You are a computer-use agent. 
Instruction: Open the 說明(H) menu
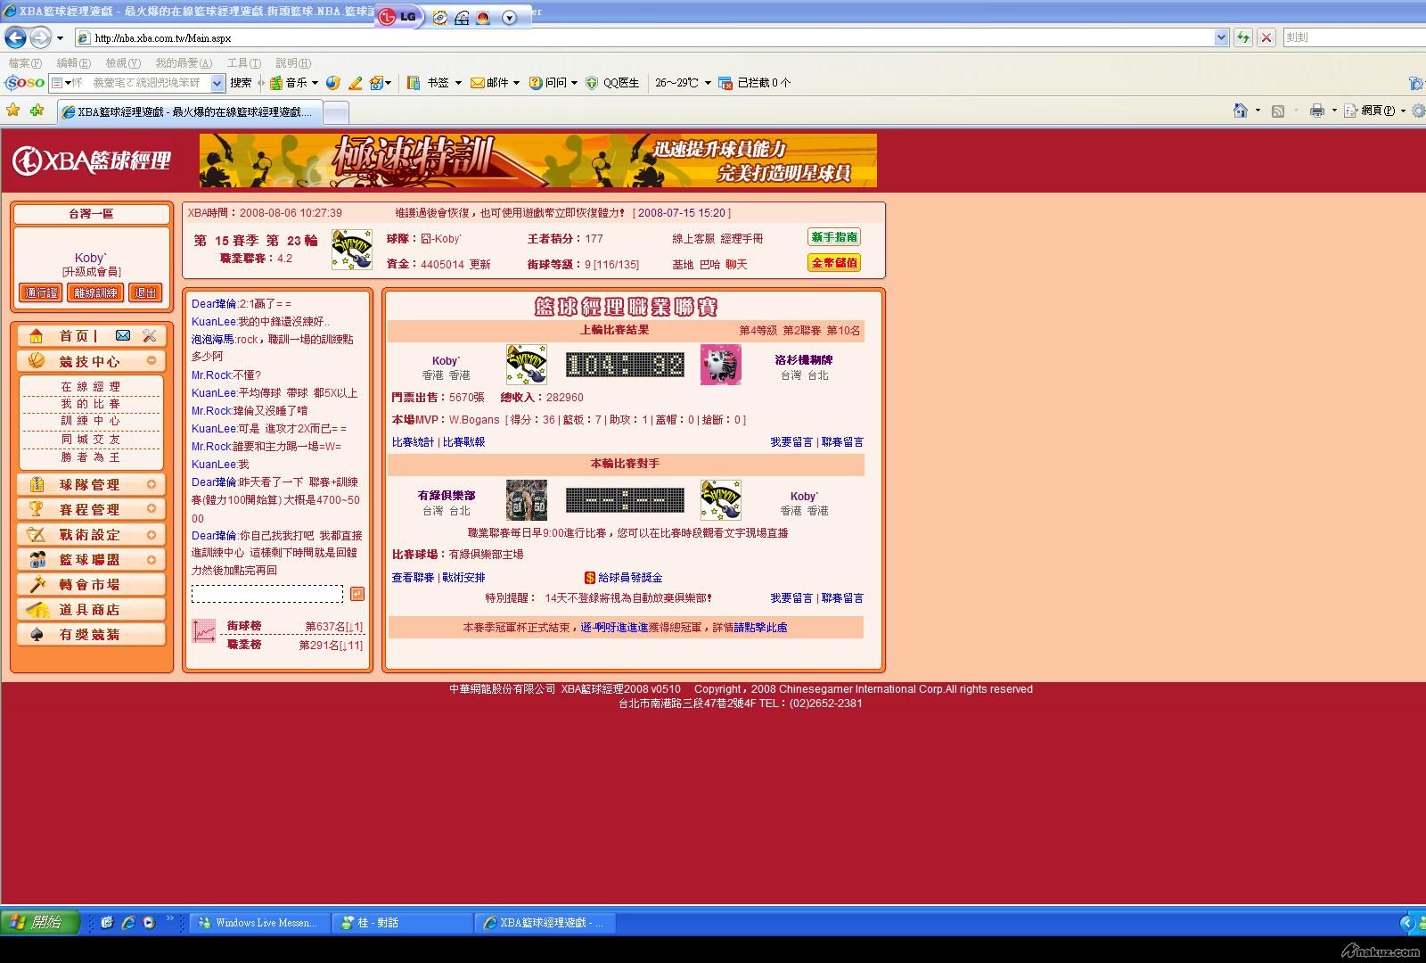293,63
